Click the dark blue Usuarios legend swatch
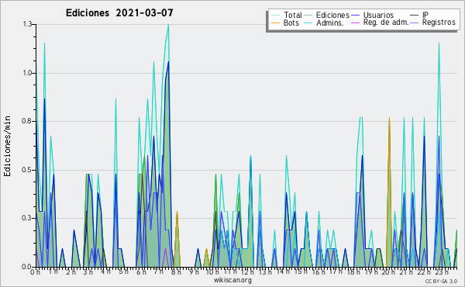The width and height of the screenshot is (465, 287). click(x=355, y=16)
